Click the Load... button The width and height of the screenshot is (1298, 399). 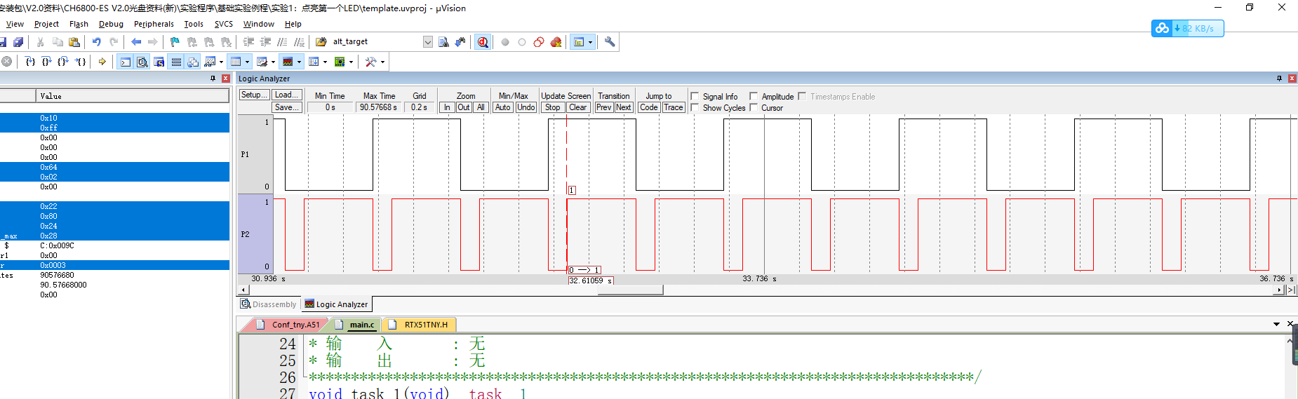[287, 95]
